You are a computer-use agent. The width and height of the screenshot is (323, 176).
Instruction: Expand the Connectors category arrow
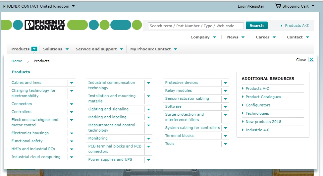tap(72, 104)
